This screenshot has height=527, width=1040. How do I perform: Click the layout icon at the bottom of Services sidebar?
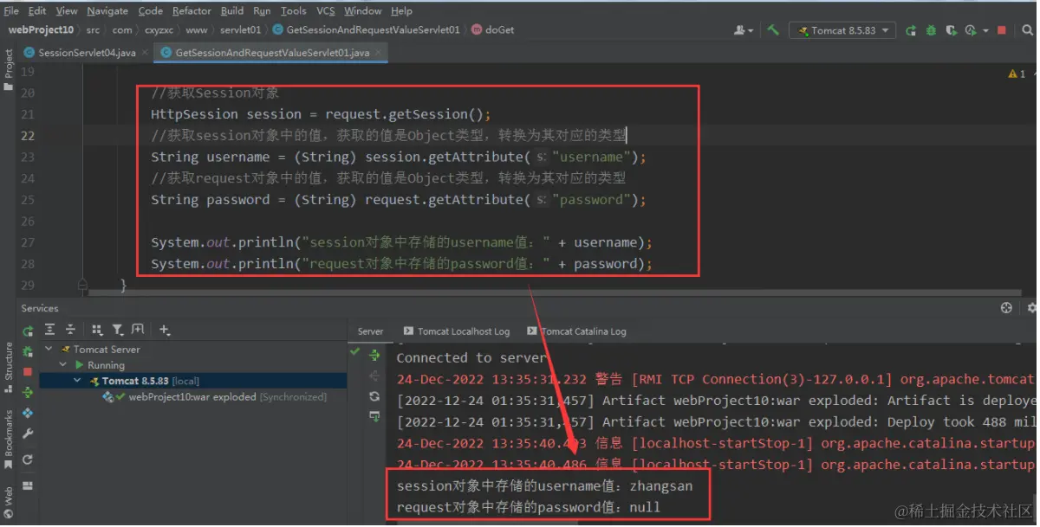(x=28, y=485)
